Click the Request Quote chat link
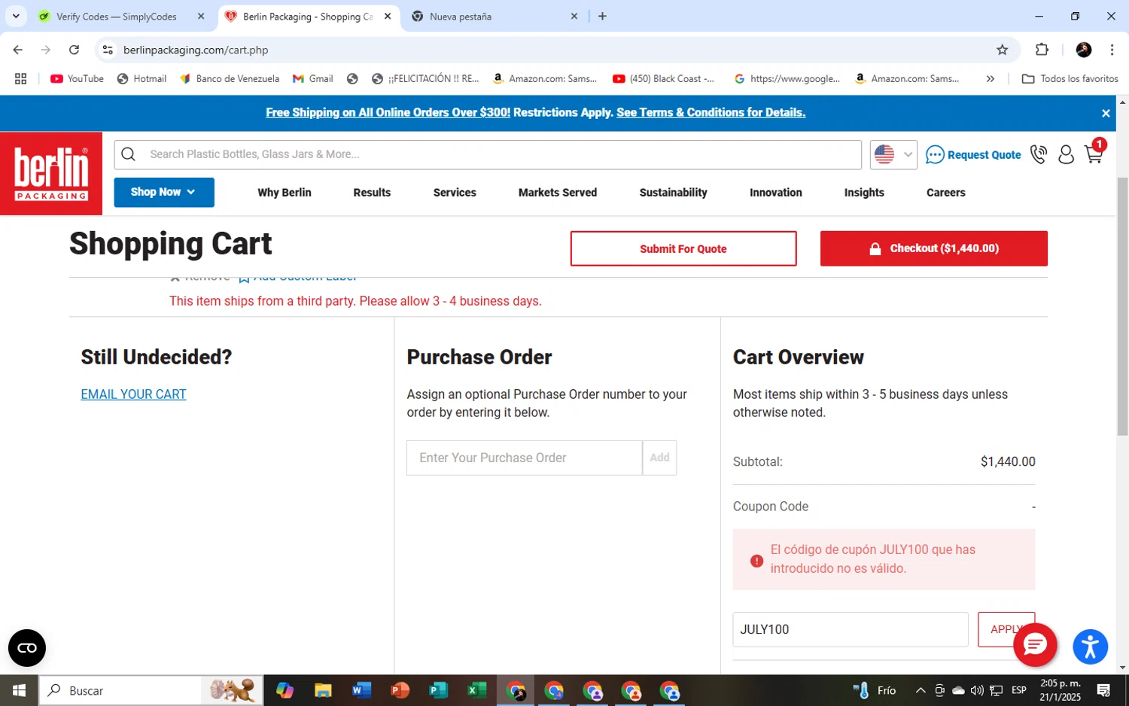This screenshot has width=1129, height=706. (973, 154)
